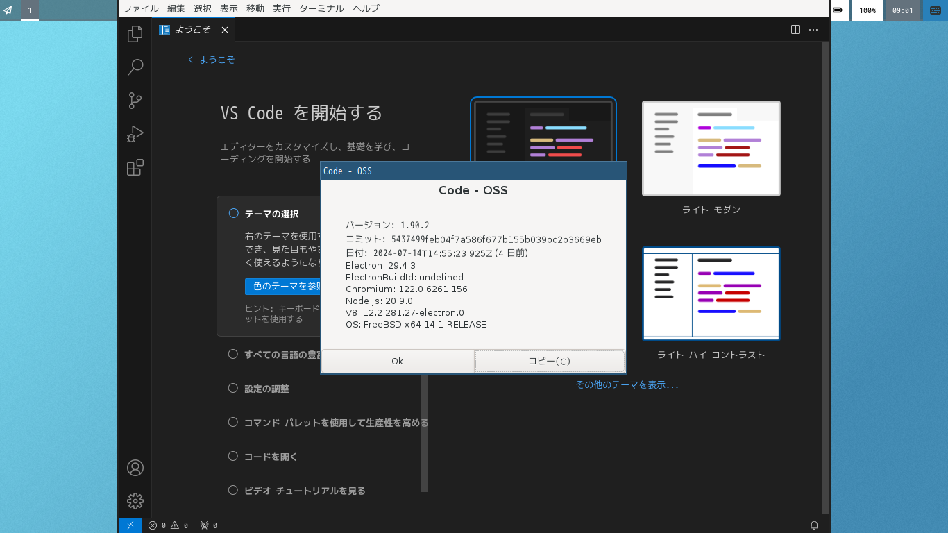The width and height of the screenshot is (948, 533).
Task: Expand ビデオ チュートリアルを見る step
Action: point(305,491)
